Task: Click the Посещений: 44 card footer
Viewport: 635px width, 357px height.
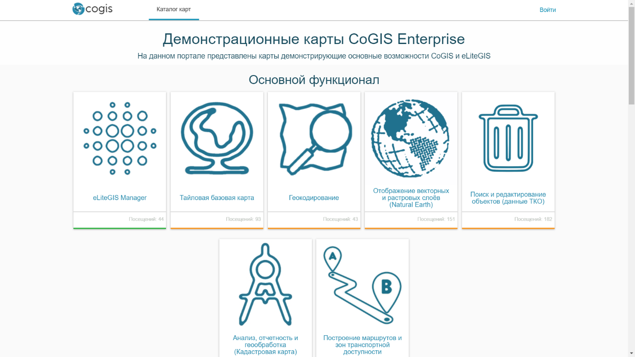Action: [120, 219]
